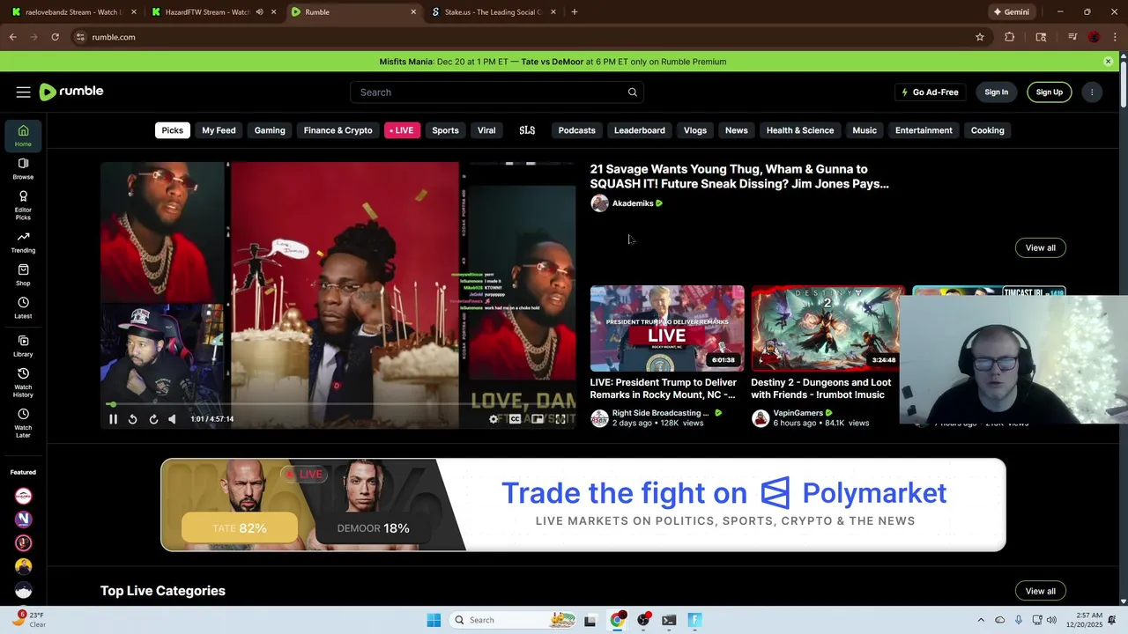Open Latest in the sidebar
The image size is (1128, 634).
[23, 307]
